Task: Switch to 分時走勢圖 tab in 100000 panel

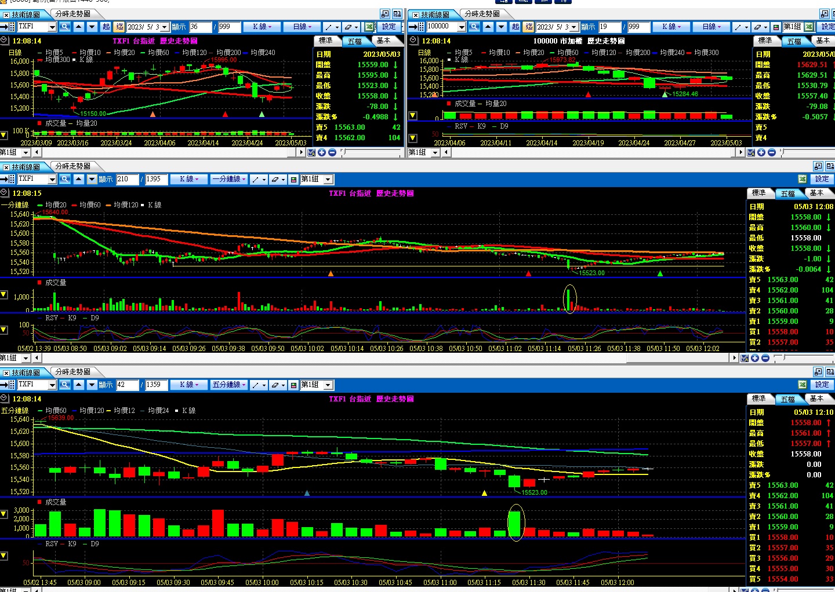Action: click(x=482, y=14)
